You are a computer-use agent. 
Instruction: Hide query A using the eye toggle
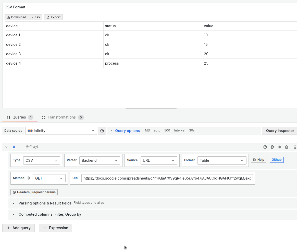pos(279,147)
